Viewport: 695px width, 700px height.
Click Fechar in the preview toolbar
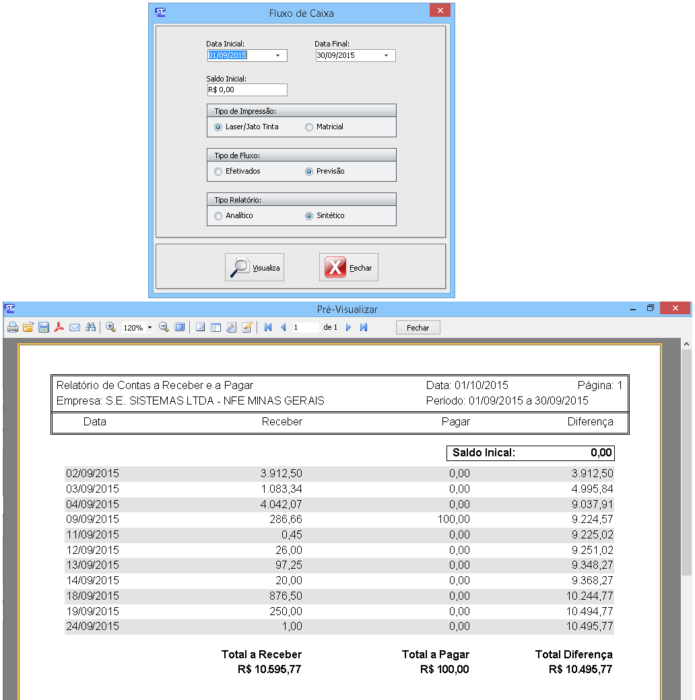[418, 328]
